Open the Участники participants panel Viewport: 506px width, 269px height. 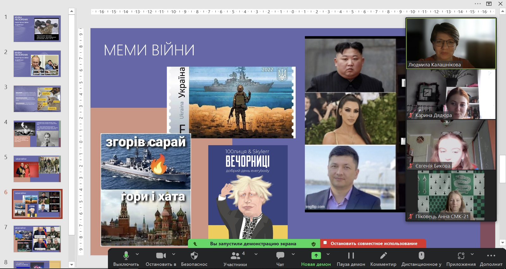[235, 259]
